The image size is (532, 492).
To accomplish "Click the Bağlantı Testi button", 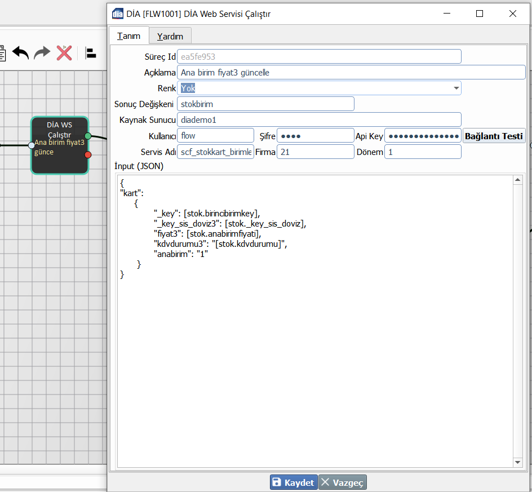I will (494, 136).
